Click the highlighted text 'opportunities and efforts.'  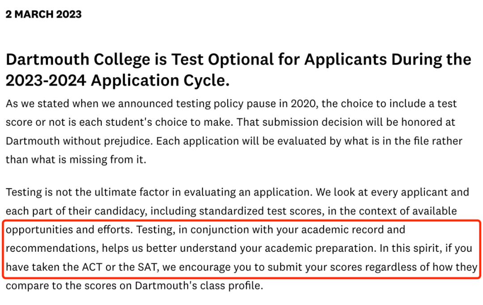tap(69, 230)
